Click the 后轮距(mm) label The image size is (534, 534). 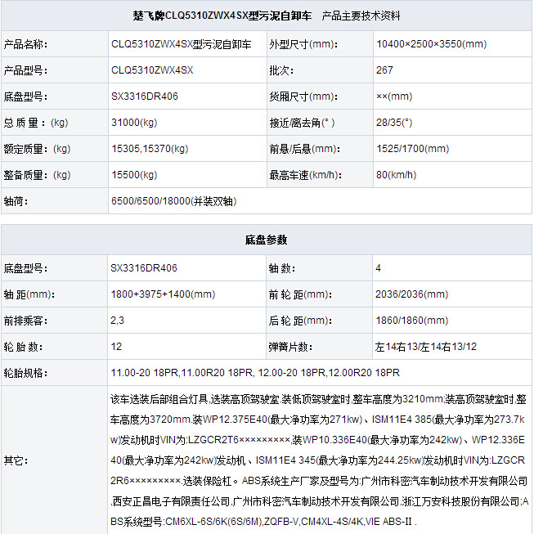(x=300, y=321)
